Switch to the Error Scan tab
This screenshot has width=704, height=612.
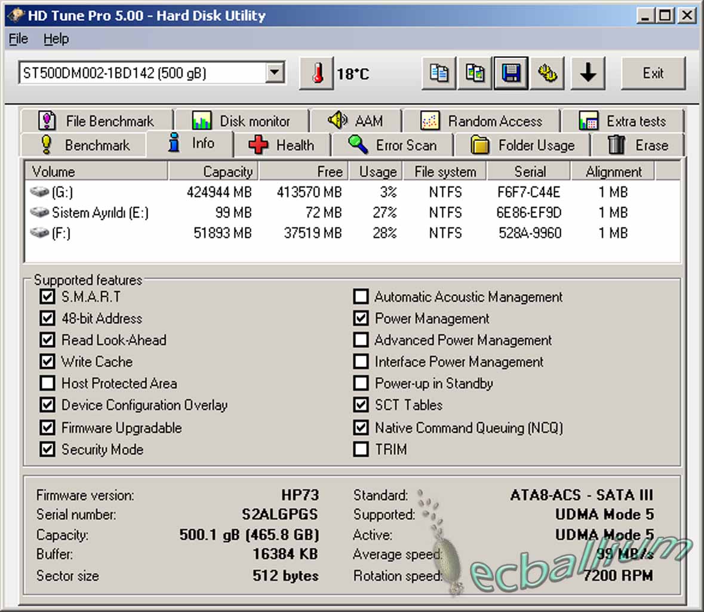pyautogui.click(x=393, y=145)
